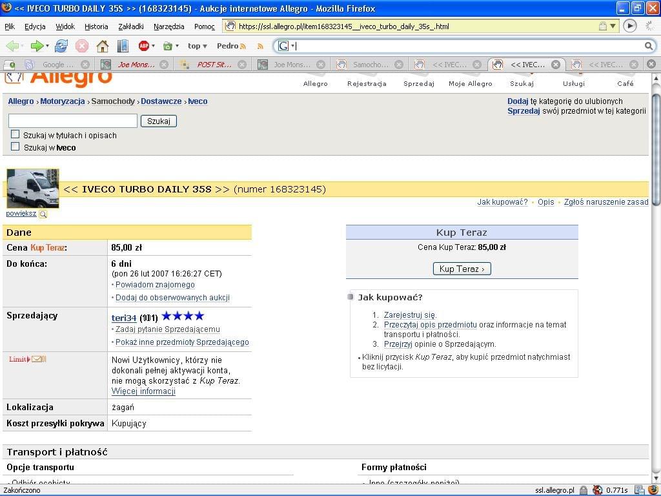Click the vertical scrollbar down arrow
The width and height of the screenshot is (661, 496).
pyautogui.click(x=656, y=480)
